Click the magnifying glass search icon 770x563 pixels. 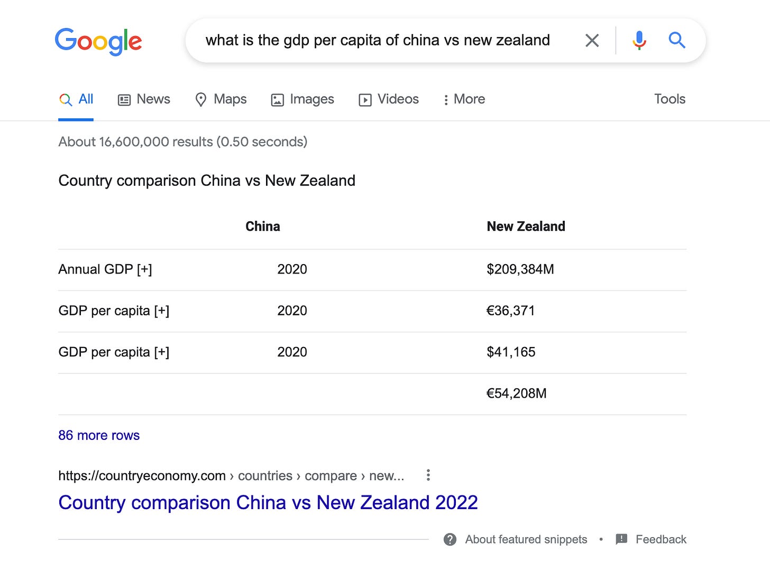[x=677, y=40]
